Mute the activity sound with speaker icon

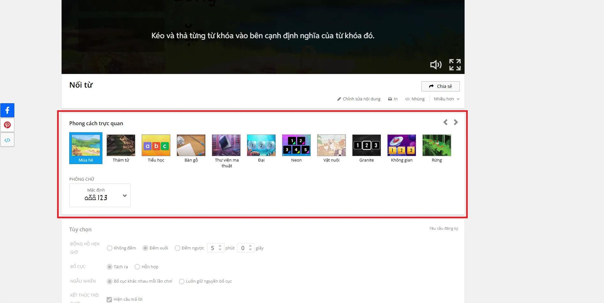point(436,65)
